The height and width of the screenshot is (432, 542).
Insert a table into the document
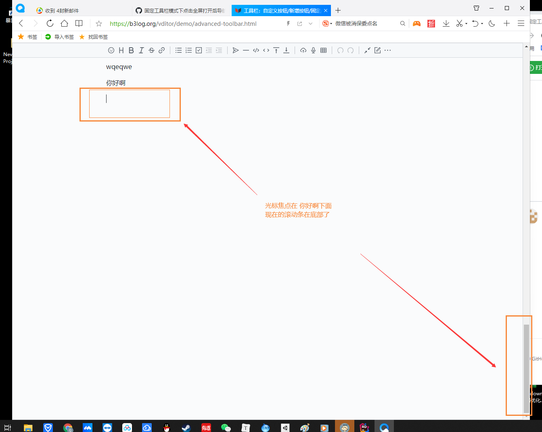[323, 50]
